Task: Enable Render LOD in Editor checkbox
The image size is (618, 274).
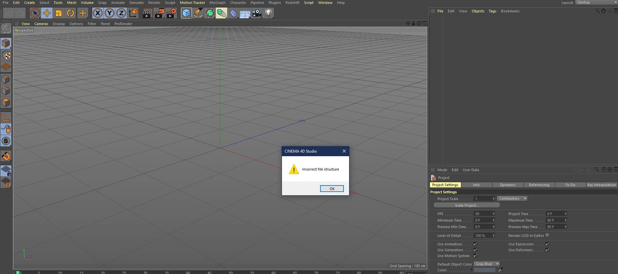Action: (x=547, y=235)
